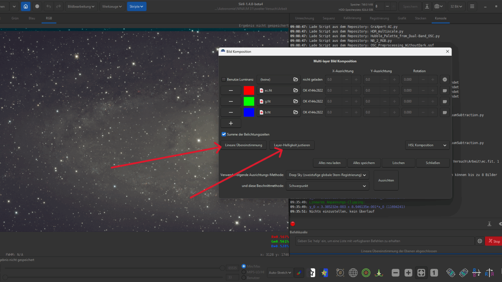Enable the Benutze Luminanz checkbox
Screen dimensions: 502x282
coord(224,80)
